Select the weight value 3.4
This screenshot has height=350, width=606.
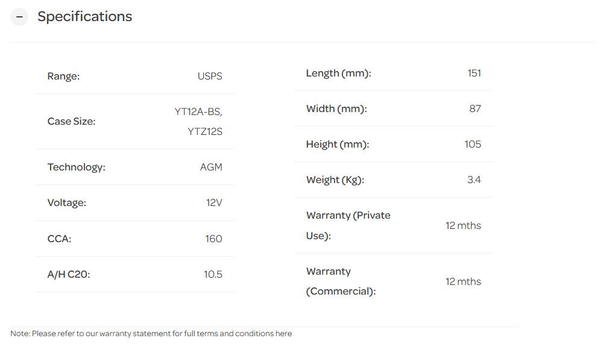(x=474, y=180)
